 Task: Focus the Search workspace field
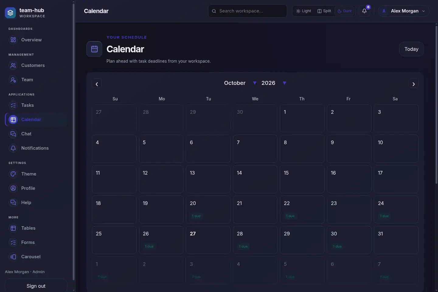(248, 11)
